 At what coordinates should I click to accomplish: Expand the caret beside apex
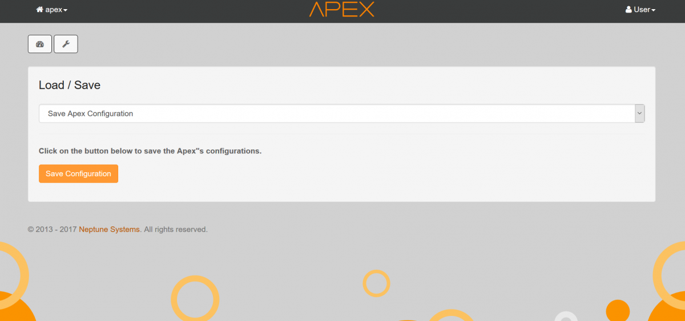point(65,10)
